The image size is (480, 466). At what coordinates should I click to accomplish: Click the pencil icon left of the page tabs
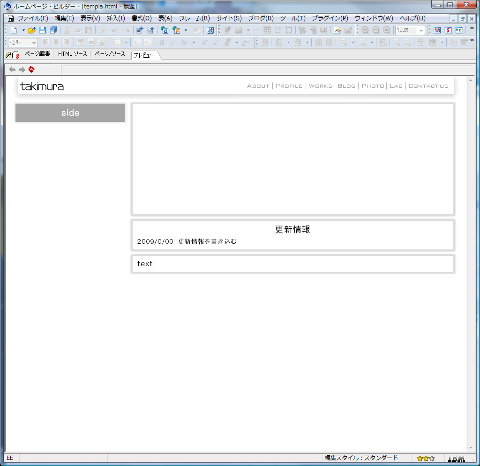click(8, 55)
